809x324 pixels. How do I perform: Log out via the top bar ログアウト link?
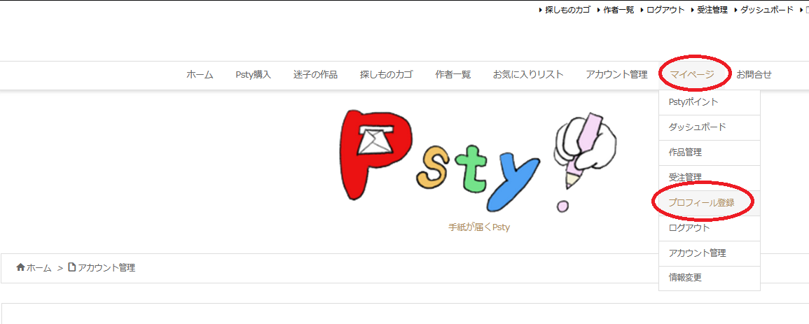point(665,10)
